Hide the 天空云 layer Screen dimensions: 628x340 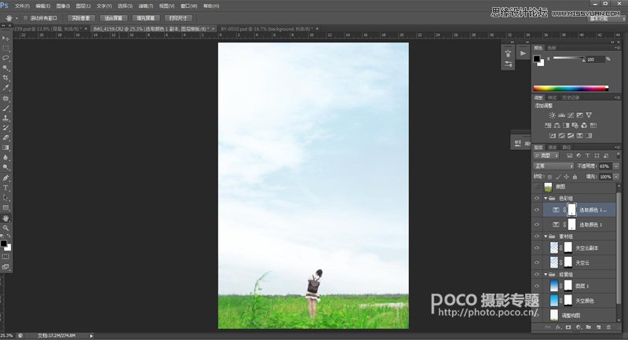click(x=537, y=263)
